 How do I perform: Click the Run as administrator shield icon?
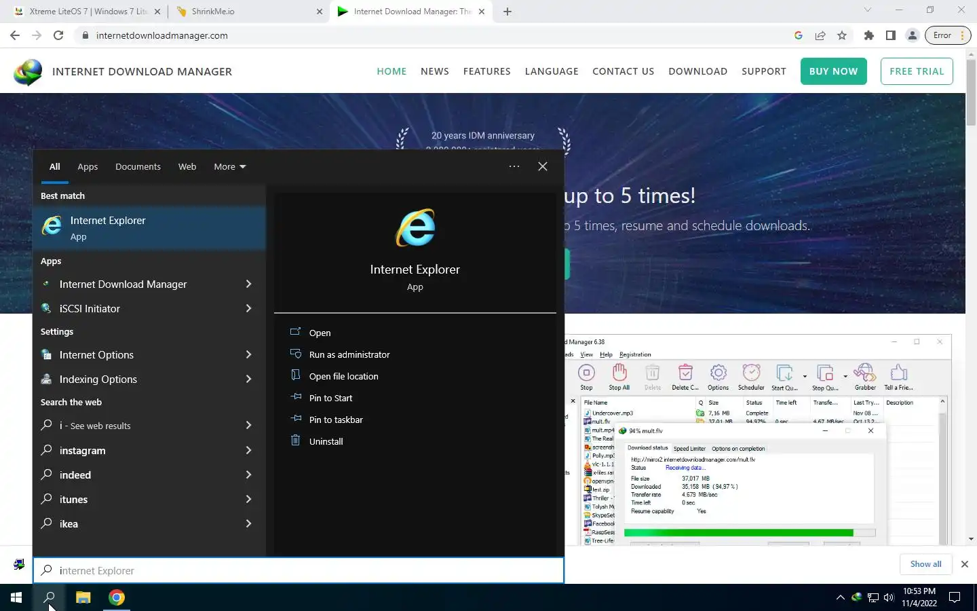296,354
